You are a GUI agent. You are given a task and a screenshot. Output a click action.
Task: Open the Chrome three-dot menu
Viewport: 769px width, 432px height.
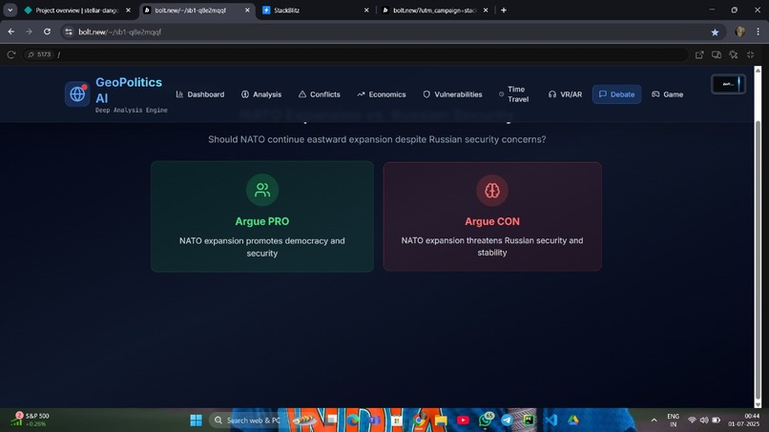coord(758,31)
